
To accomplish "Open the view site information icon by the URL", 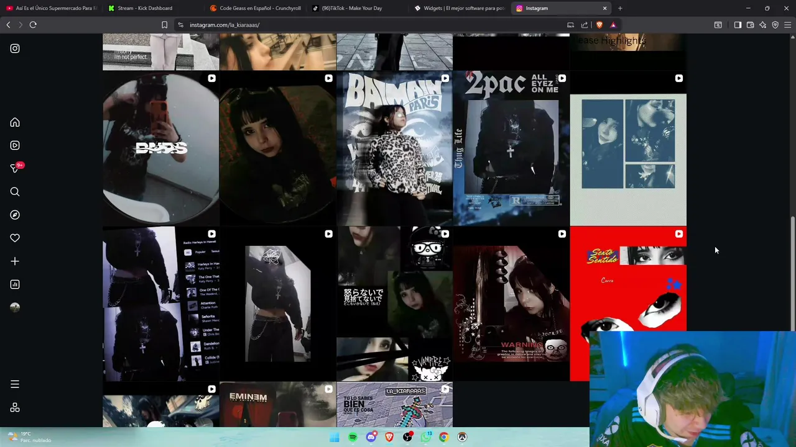I will click(x=180, y=25).
